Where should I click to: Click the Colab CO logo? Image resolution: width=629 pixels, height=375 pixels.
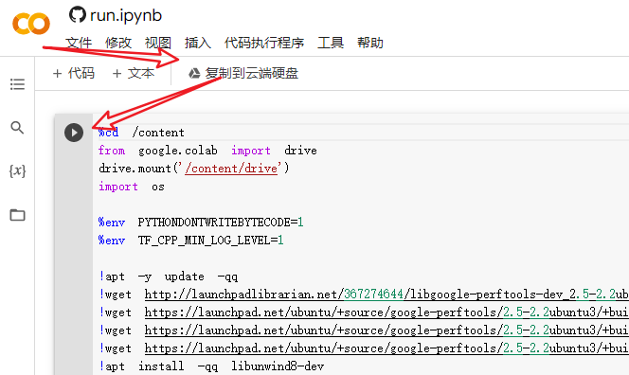[x=31, y=24]
